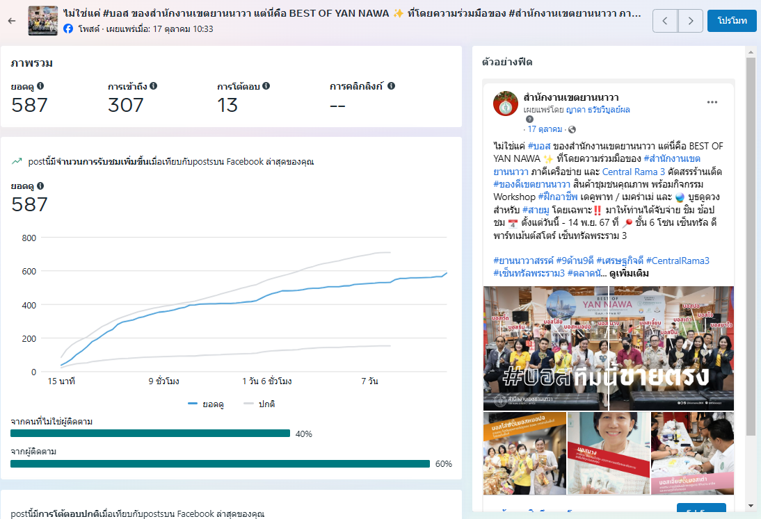Click the โปรโมท button
Viewport: 761px width, 519px height.
732,21
